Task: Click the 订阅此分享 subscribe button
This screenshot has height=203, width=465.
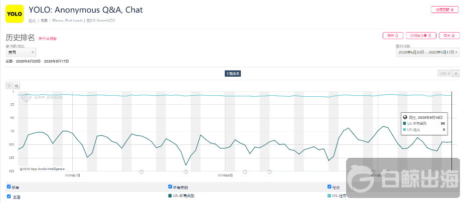Action: tap(420, 36)
